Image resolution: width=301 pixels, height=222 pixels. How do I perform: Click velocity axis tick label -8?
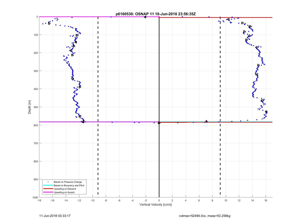106,200
